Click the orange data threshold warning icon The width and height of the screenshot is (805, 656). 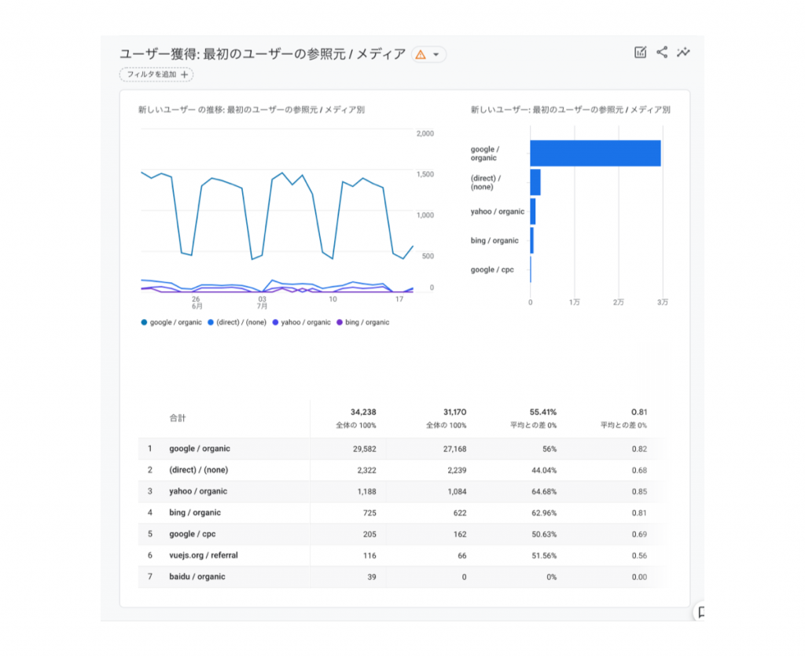tap(422, 54)
